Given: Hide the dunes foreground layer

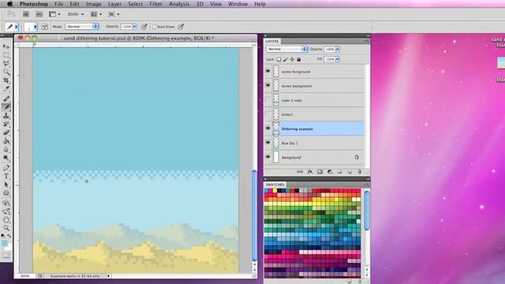Looking at the screenshot, I should click(268, 72).
